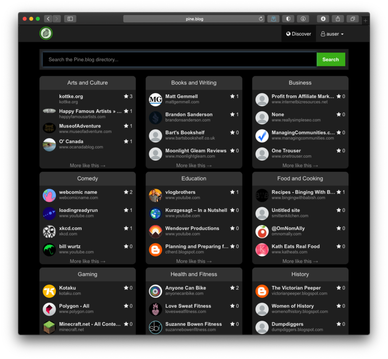This screenshot has height=359, width=388.
Task: Click the Kotaku yellow avatar icon
Action: pos(49,291)
